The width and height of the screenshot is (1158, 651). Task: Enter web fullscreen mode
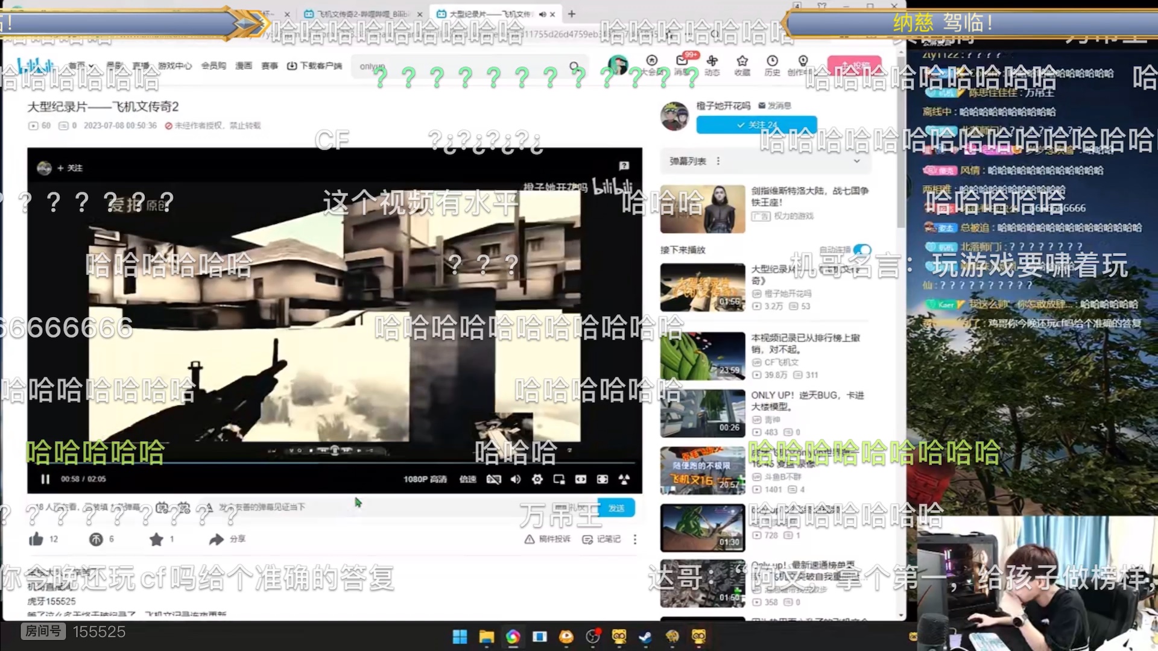point(603,479)
